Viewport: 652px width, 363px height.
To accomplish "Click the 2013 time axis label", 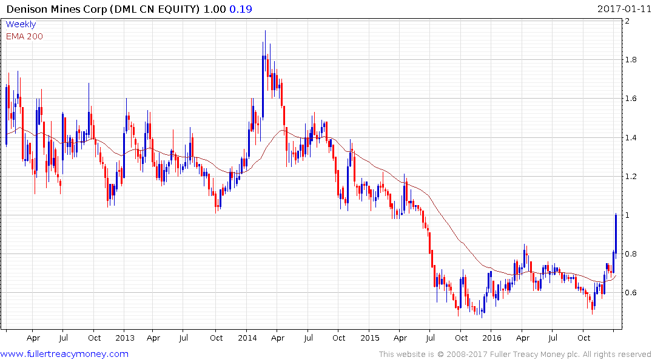I will 125,338.
